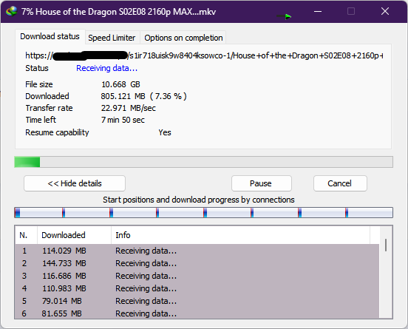Click the blue Receiving data... status text
Viewport: 408px width, 329px height.
(106, 68)
